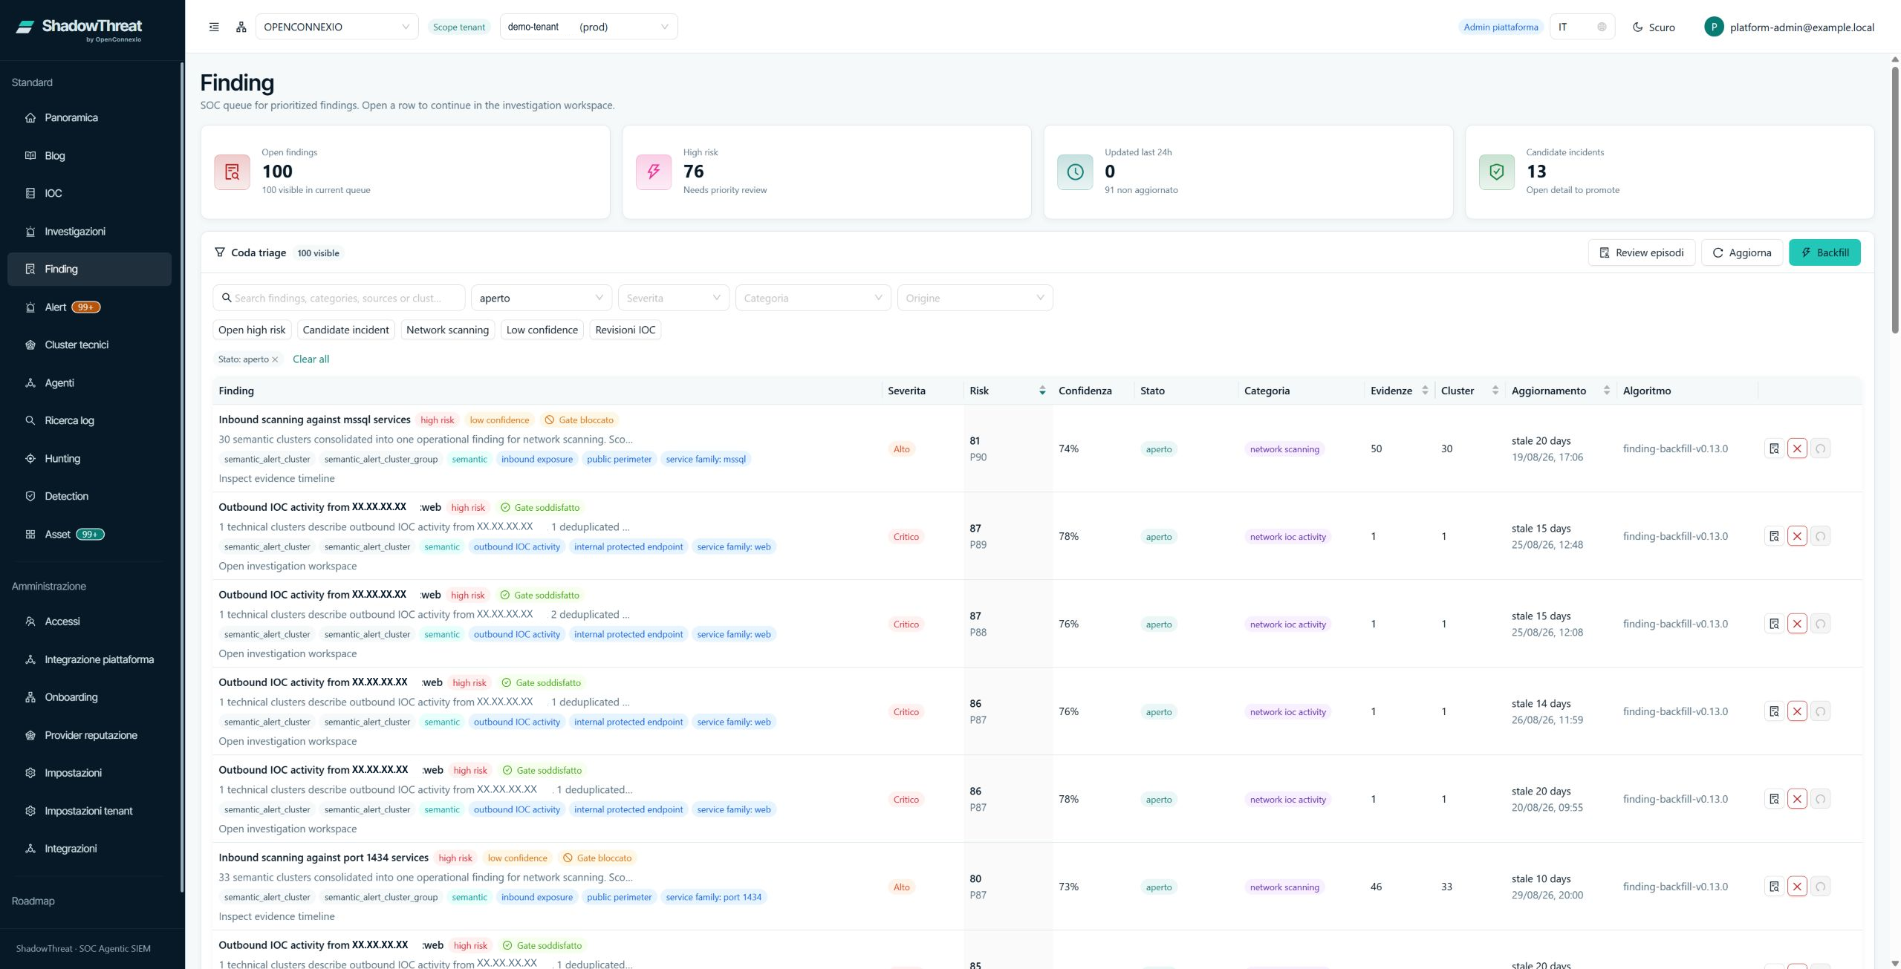The image size is (1901, 969).
Task: Open the aperto status dropdown
Action: coord(541,298)
